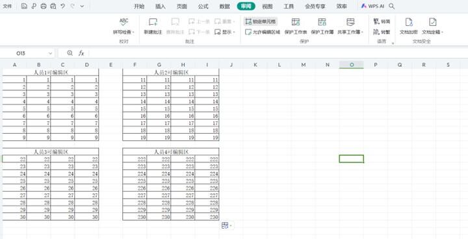Click 允许编辑区域 allow edit ranges
This screenshot has width=468, height=239.
click(x=263, y=32)
